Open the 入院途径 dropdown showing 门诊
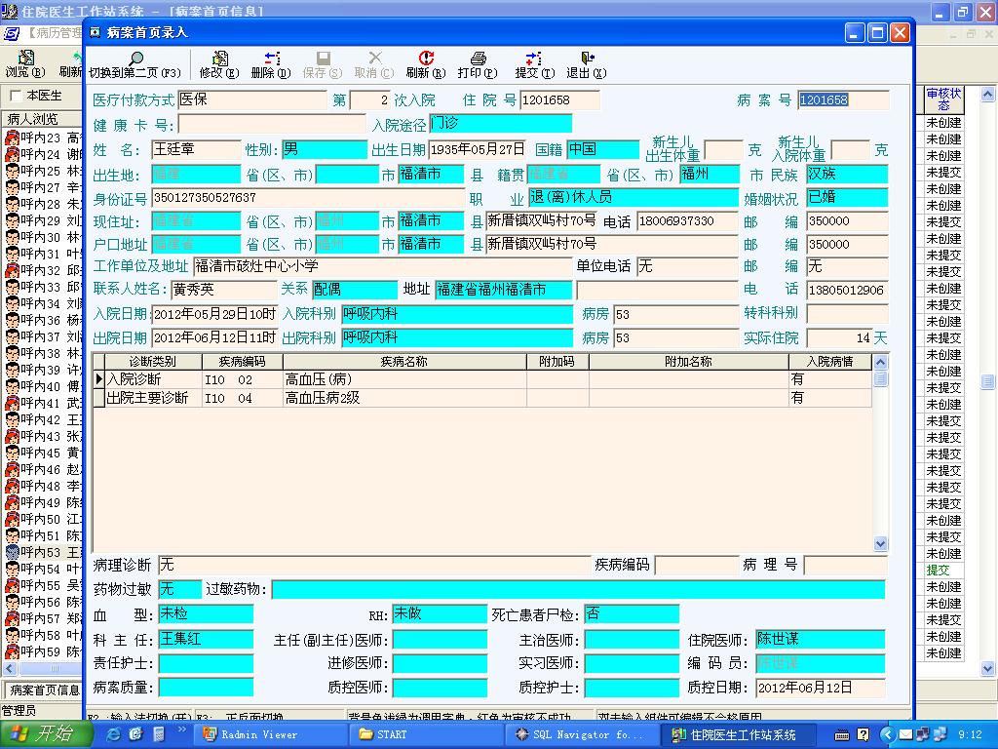 [x=500, y=123]
